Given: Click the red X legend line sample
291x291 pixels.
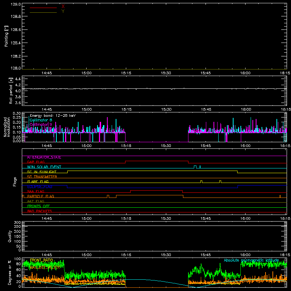Looking at the screenshot, I should point(43,8).
